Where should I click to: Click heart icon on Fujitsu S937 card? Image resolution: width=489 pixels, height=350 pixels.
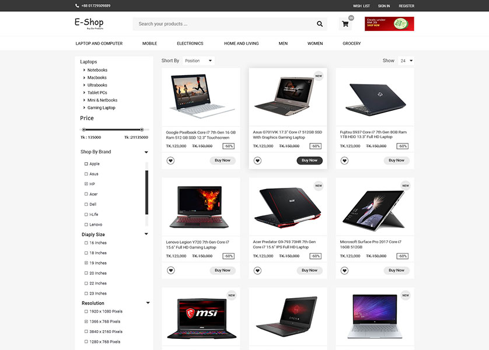(344, 160)
